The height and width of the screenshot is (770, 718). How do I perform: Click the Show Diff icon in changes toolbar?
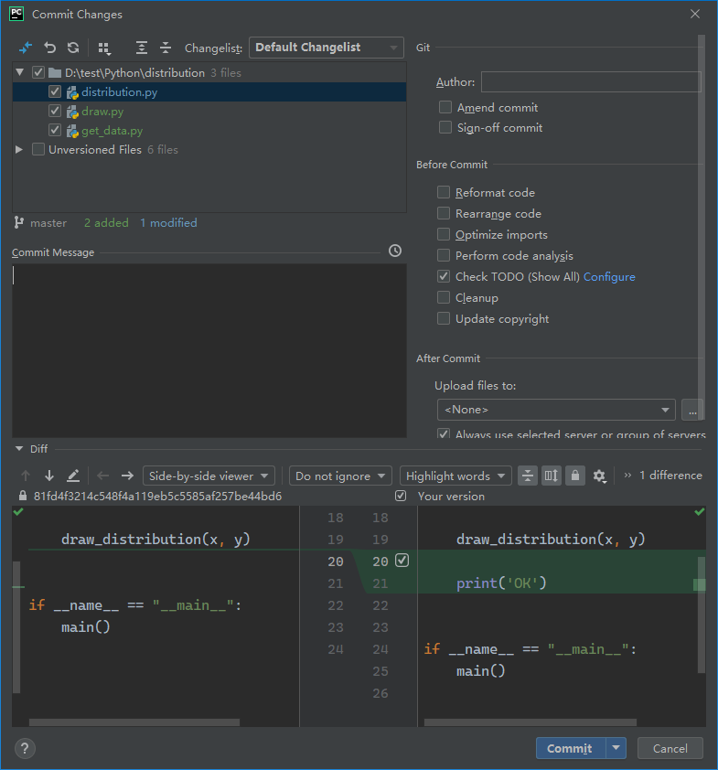[25, 48]
